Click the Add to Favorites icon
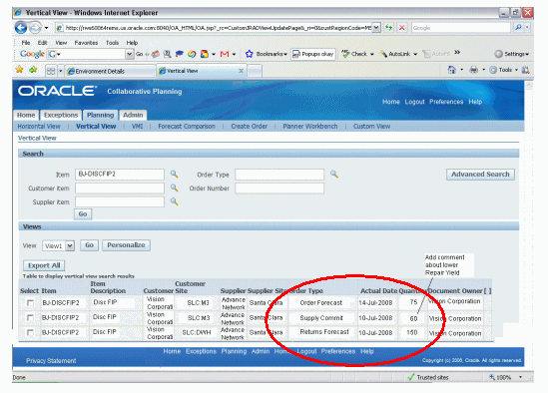Screen dimensions: 548x393 tap(34, 70)
